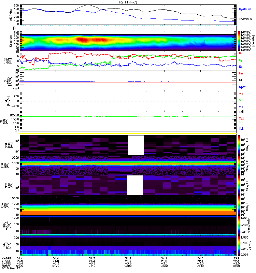Image resolution: width=256 pixels, height=273 pixels.
Task: Click the 2016 May 17 date label
Action: point(8,269)
